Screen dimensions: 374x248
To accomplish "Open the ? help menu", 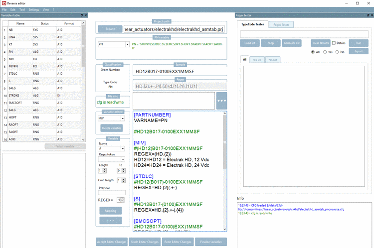I will pos(53,10).
